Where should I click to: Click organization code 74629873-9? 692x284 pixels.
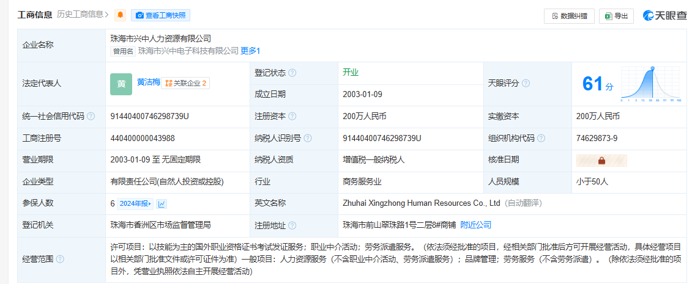(x=597, y=138)
